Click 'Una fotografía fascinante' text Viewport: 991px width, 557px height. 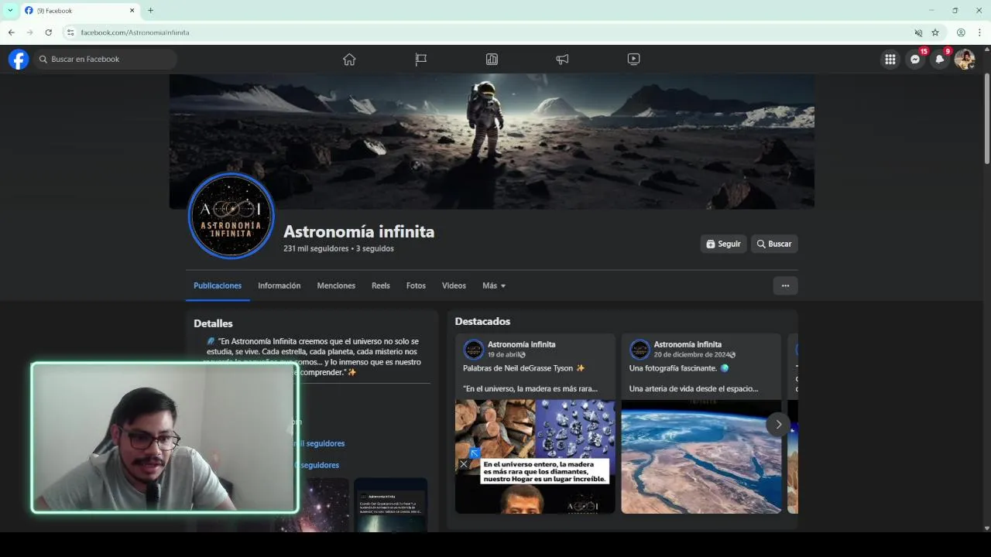(674, 368)
